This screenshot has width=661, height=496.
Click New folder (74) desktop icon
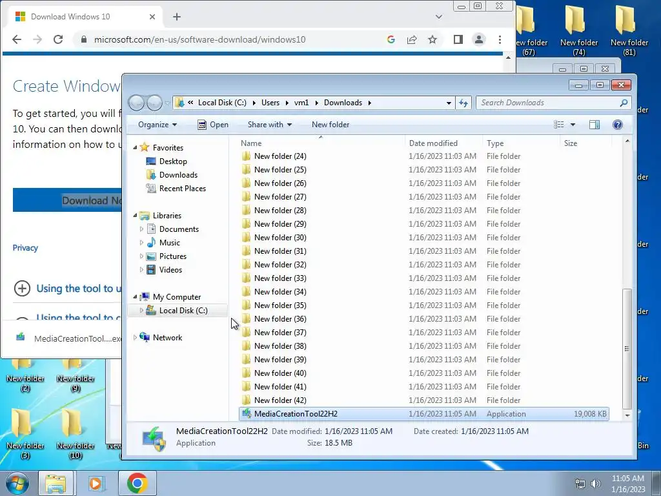(579, 30)
